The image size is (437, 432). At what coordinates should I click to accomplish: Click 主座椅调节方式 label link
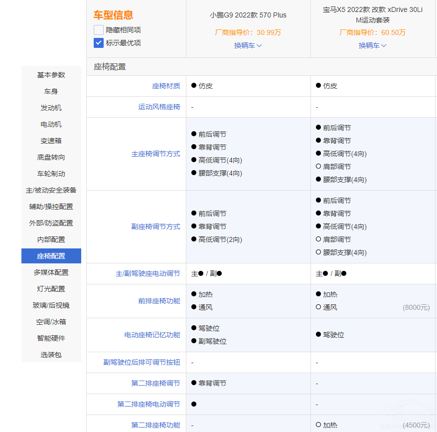[x=155, y=154]
